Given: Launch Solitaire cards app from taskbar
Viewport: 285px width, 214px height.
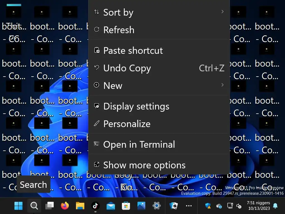Looking at the screenshot, I should coord(174,206).
